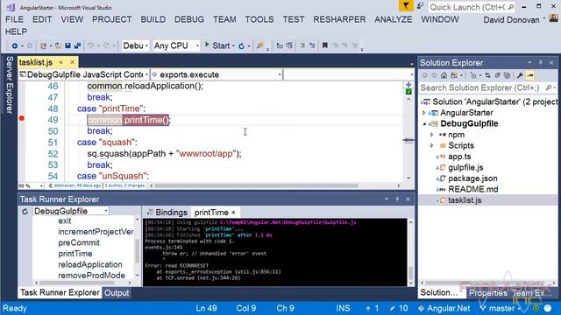Expand the npm folder node
561x315 pixels.
(432, 135)
